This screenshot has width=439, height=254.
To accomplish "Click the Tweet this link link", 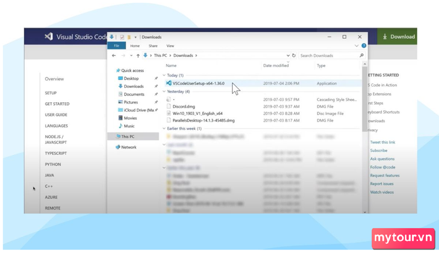I will pyautogui.click(x=383, y=142).
